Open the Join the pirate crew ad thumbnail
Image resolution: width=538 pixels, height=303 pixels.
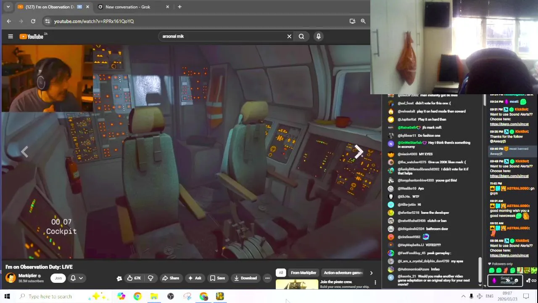click(x=297, y=284)
